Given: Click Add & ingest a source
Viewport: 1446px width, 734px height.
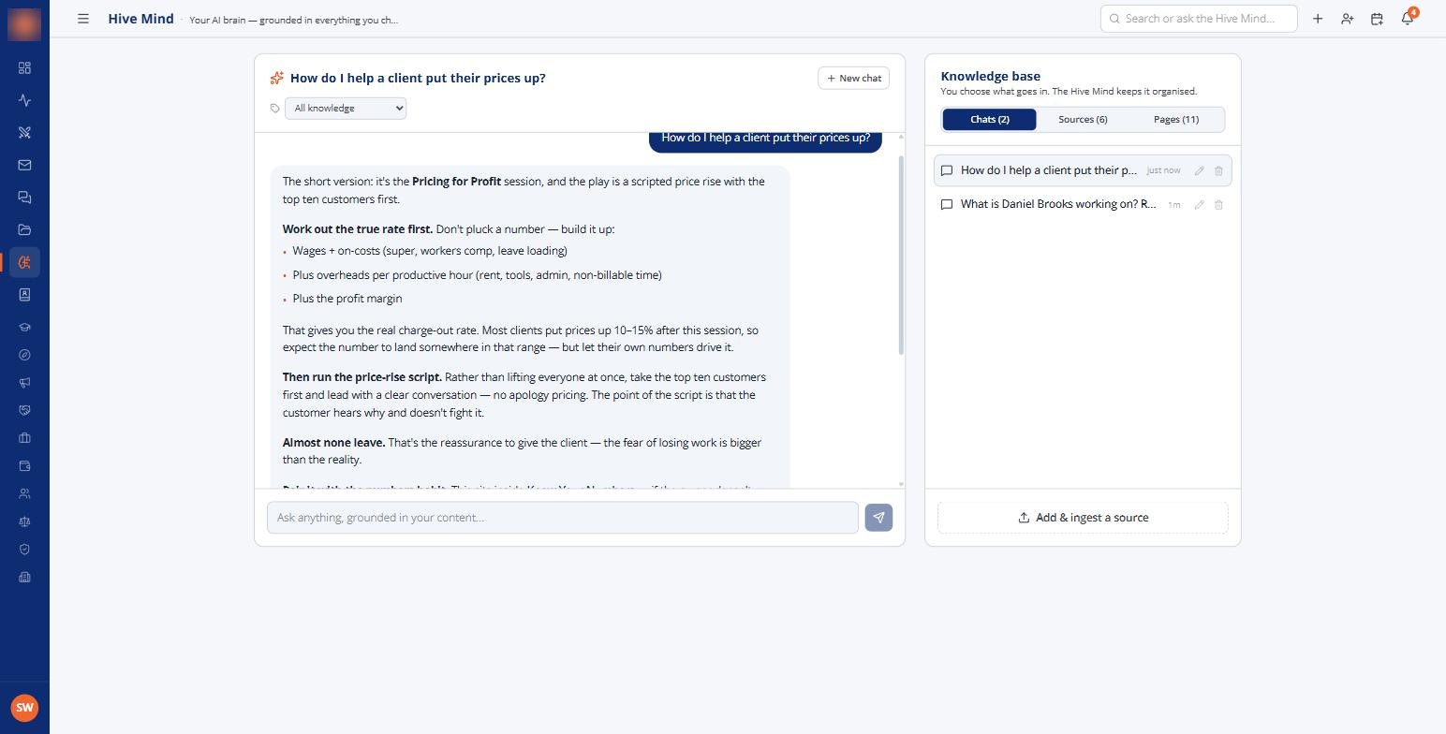Looking at the screenshot, I should [x=1083, y=518].
